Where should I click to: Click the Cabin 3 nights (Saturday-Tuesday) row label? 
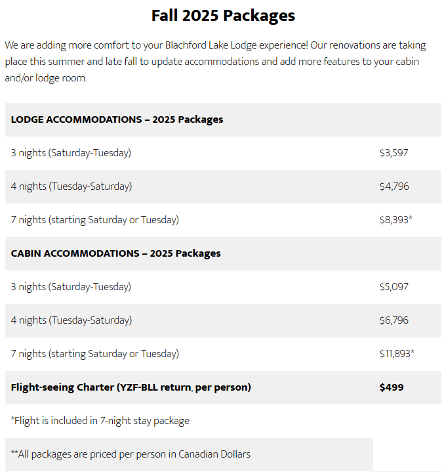71,287
